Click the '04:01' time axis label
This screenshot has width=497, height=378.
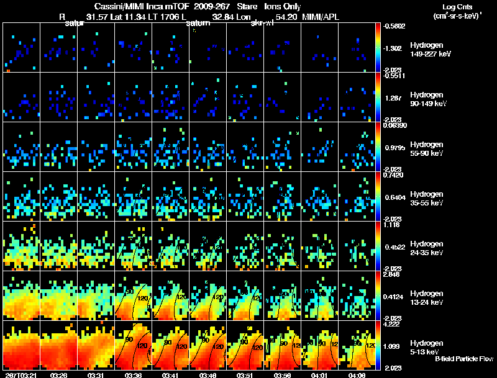pos(319,375)
